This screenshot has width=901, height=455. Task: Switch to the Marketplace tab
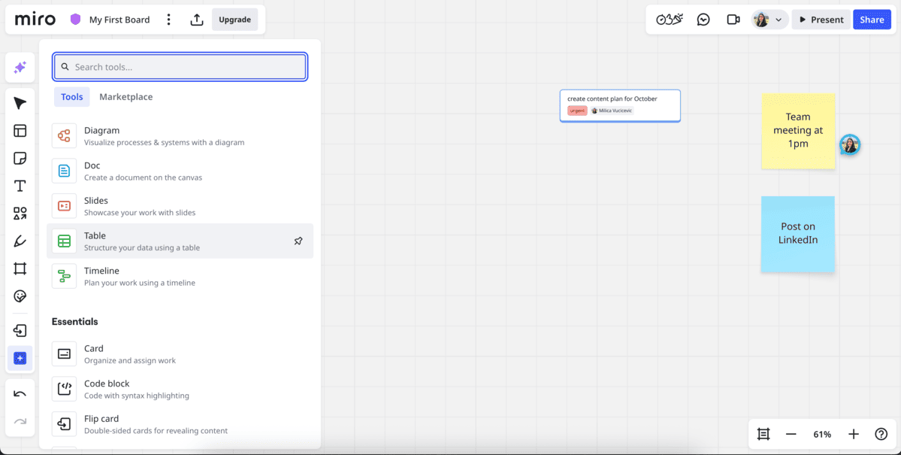(125, 97)
